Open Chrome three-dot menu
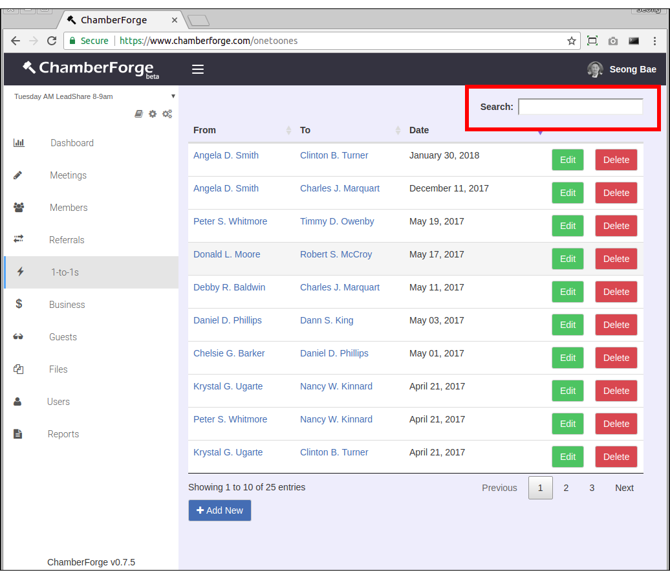The height and width of the screenshot is (579, 670). pos(655,41)
